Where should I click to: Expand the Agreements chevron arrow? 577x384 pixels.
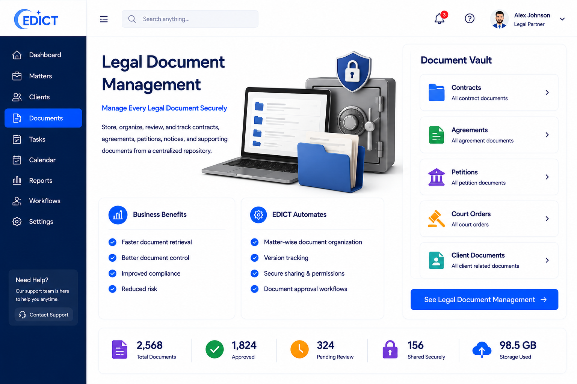pos(547,135)
